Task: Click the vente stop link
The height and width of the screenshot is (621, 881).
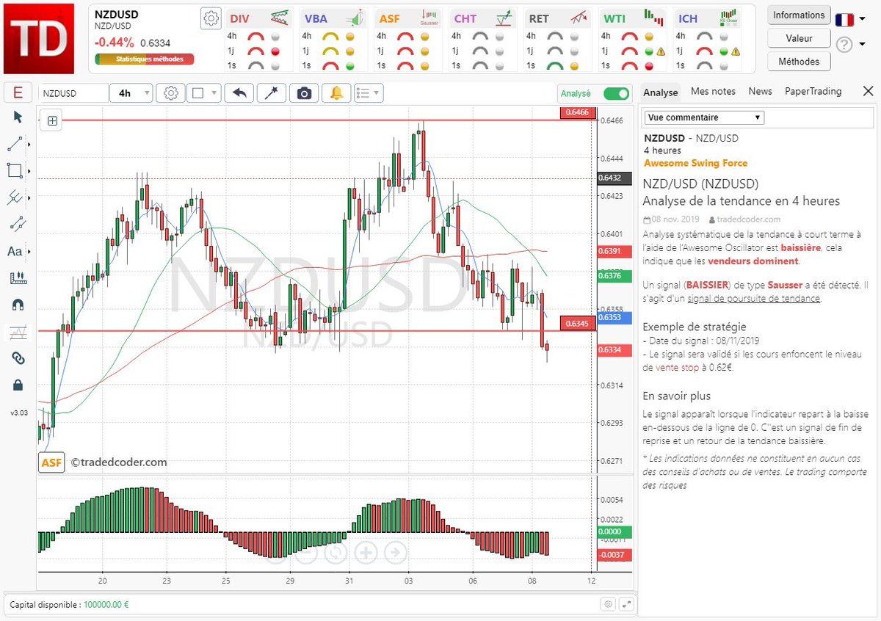Action: point(678,368)
